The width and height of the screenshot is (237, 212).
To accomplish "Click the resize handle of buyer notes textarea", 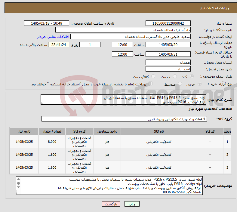I will tap(17, 193).
